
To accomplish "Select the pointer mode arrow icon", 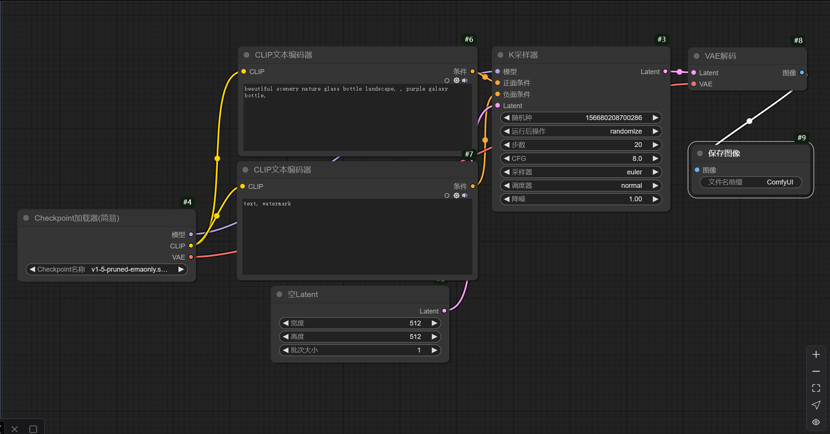I will pyautogui.click(x=816, y=405).
